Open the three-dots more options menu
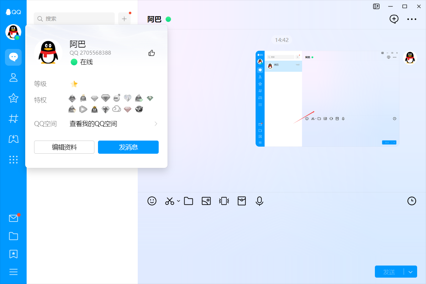Viewport: 426px width, 284px height. 412,19
